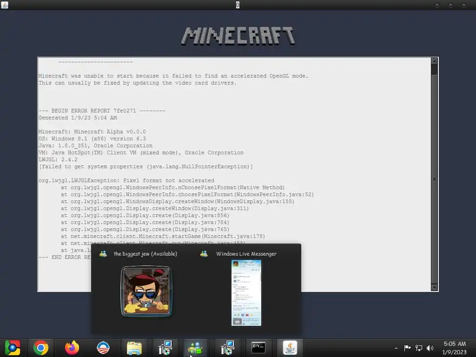Click 'WindowsPeerInfo.java:52' stack line
This screenshot has width=476, height=357.
pyautogui.click(x=187, y=195)
